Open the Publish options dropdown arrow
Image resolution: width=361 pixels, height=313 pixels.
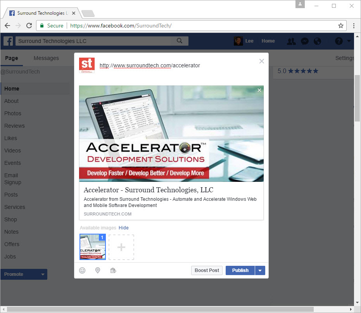260,270
